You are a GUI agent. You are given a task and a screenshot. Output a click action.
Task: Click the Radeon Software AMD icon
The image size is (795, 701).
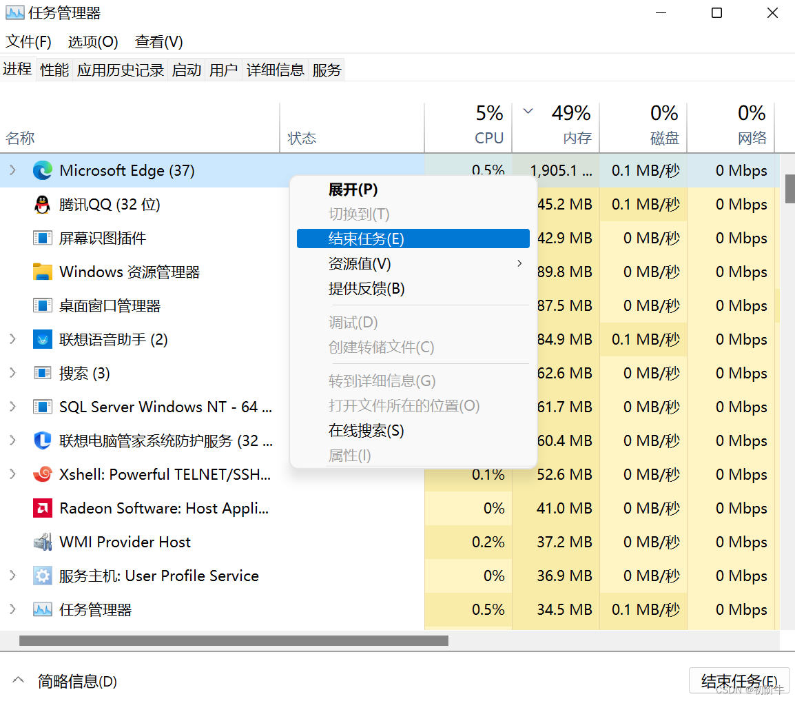tap(43, 508)
